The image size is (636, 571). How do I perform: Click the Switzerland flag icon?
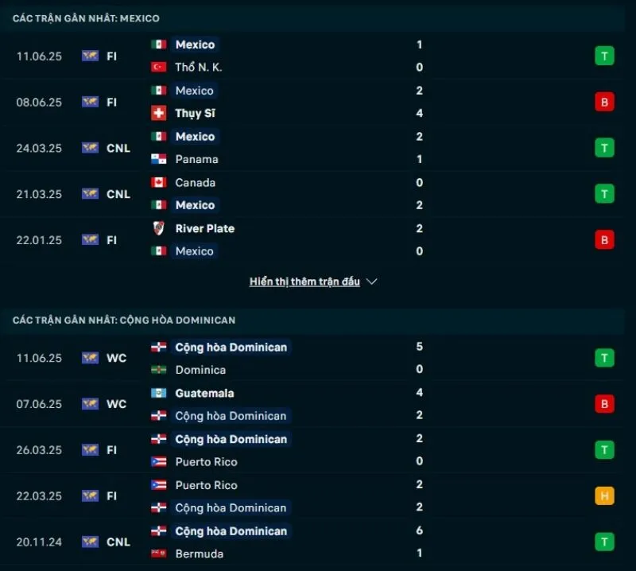[159, 113]
